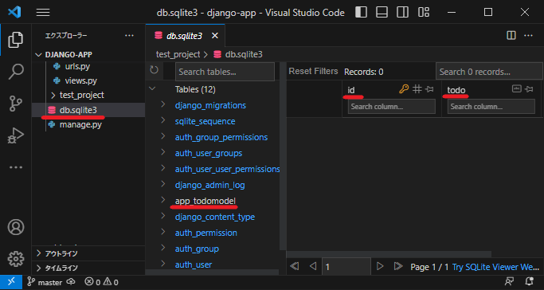The width and height of the screenshot is (544, 290).
Task: Toggle pin on the todo column
Action: click(x=529, y=89)
